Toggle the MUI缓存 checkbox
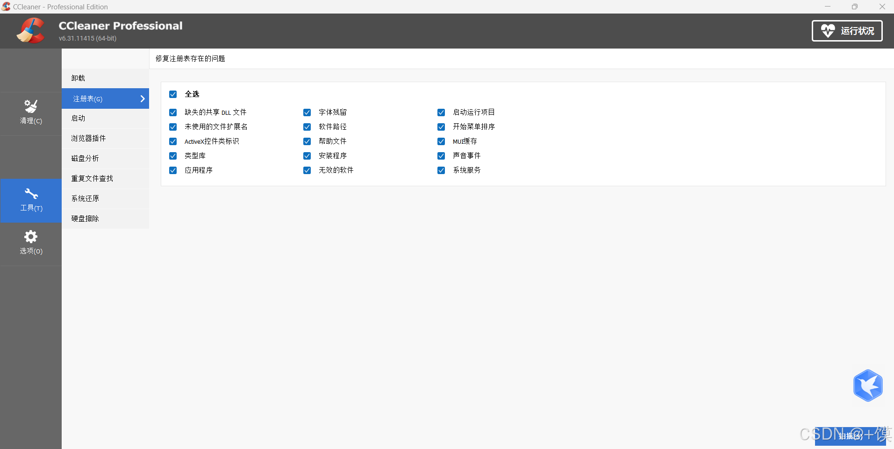This screenshot has height=449, width=894. point(441,141)
